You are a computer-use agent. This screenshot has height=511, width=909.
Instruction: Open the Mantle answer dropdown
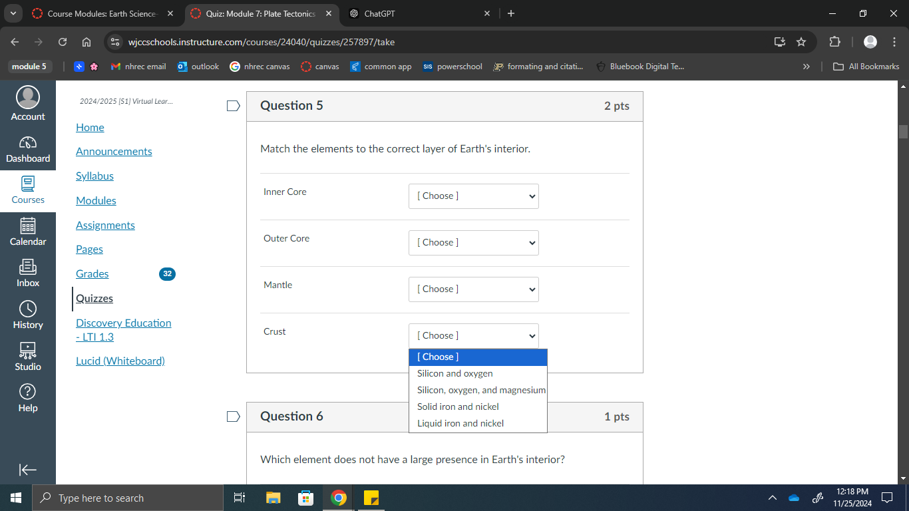pyautogui.click(x=474, y=289)
